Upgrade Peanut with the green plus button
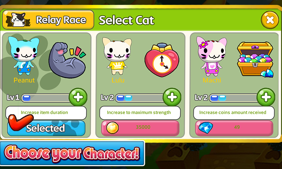Image resolution: width=282 pixels, height=169 pixels. tap(78, 97)
